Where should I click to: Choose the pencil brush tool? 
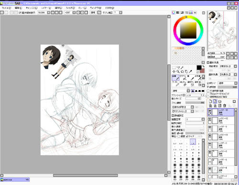pyautogui.click(x=175, y=78)
